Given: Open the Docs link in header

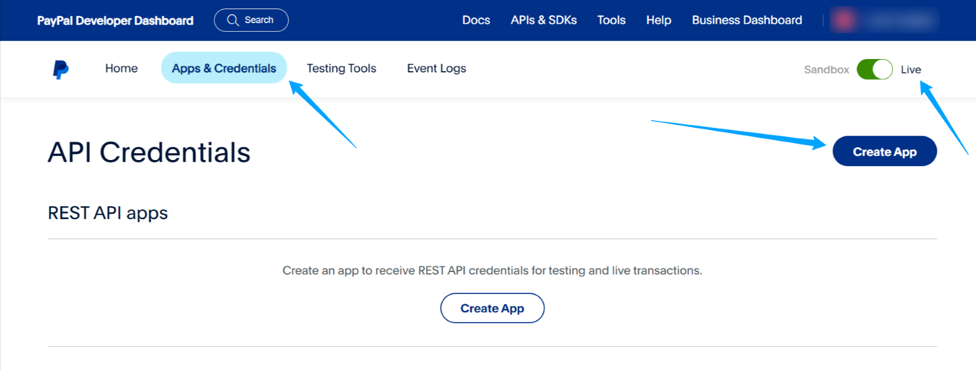Looking at the screenshot, I should (x=476, y=20).
